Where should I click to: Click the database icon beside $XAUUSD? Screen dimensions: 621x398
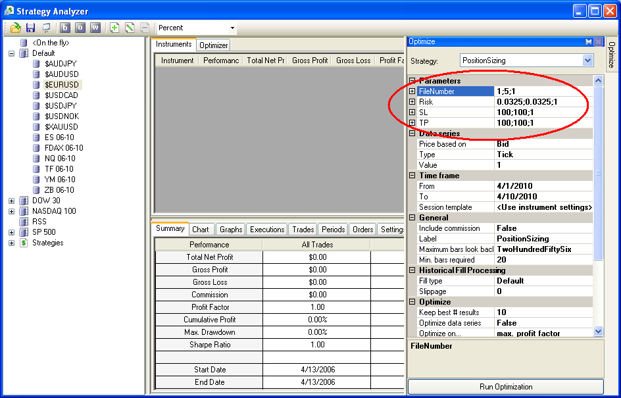pyautogui.click(x=36, y=127)
